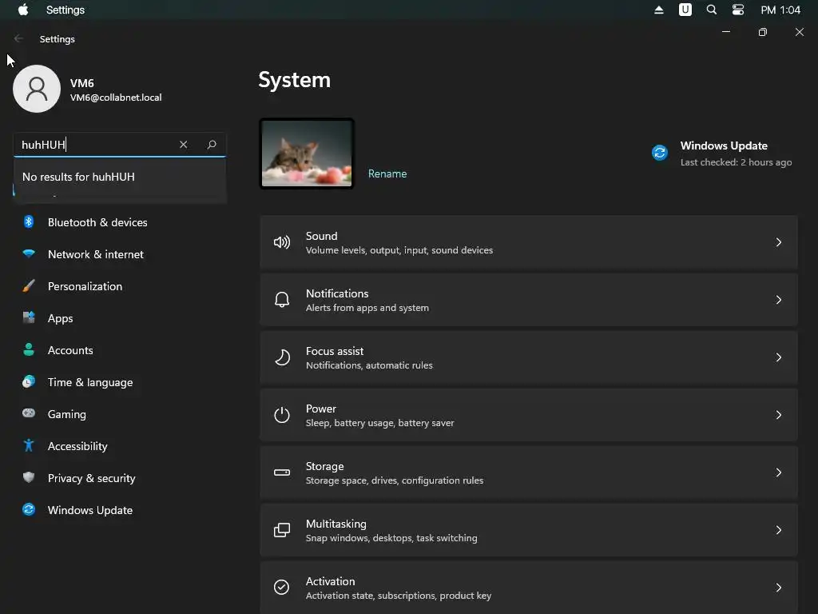Expand the Power row chevron
This screenshot has width=818, height=614.
click(778, 415)
